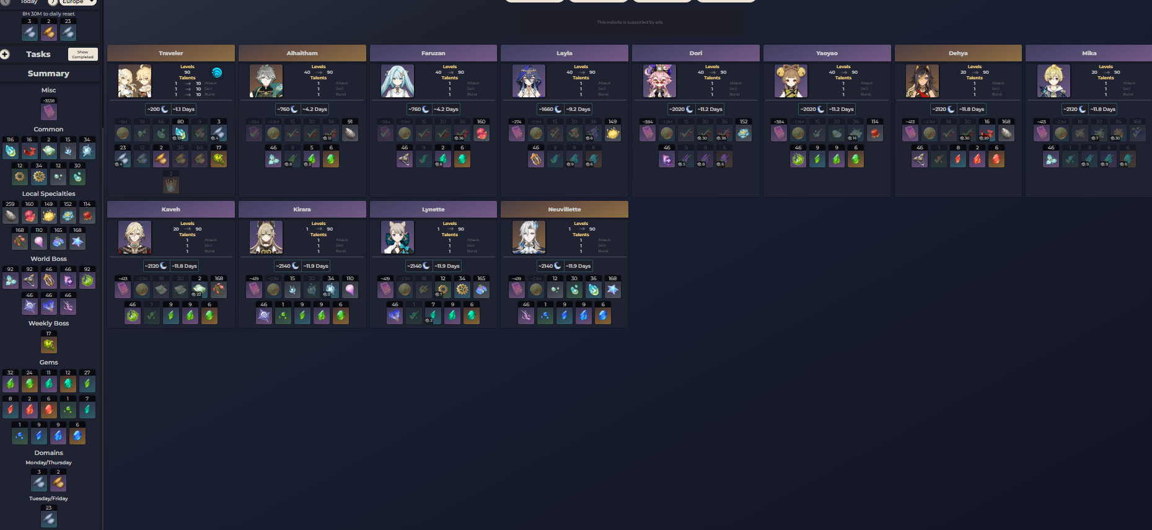Screen dimensions: 1152x530
Task: Open the Traveler card header
Action: point(171,53)
